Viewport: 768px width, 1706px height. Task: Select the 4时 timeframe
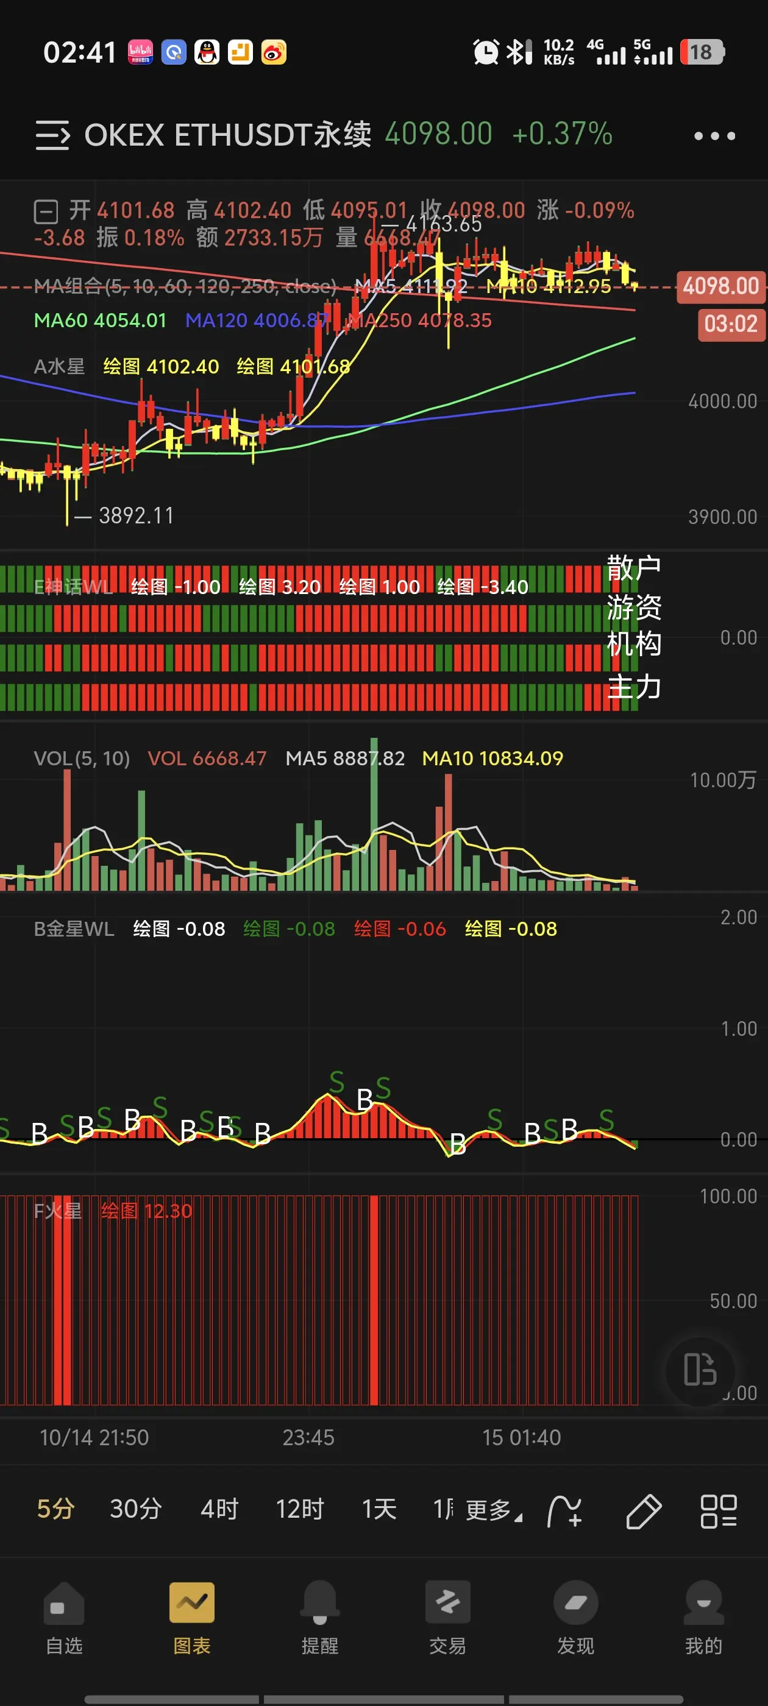click(219, 1509)
